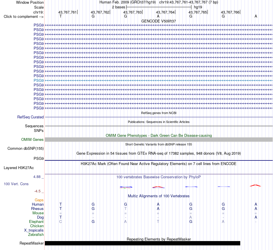Click the Zebrafish alignment row label

coord(36,234)
